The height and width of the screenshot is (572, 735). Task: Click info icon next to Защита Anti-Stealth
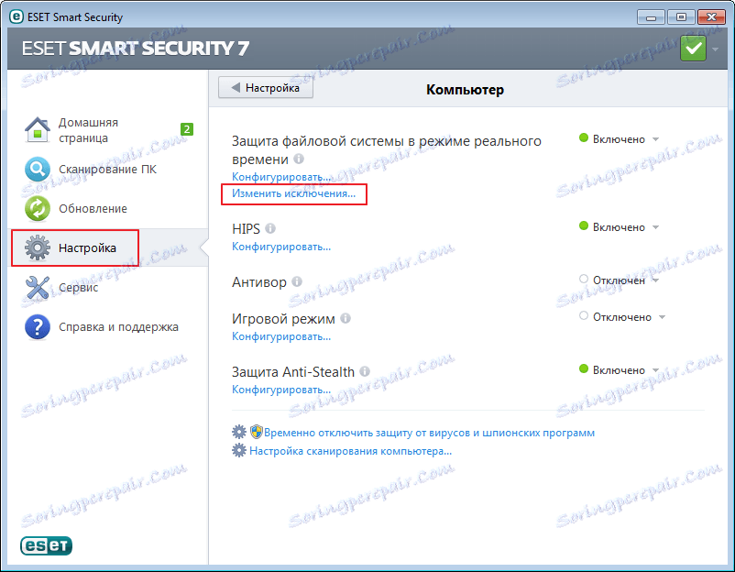365,371
